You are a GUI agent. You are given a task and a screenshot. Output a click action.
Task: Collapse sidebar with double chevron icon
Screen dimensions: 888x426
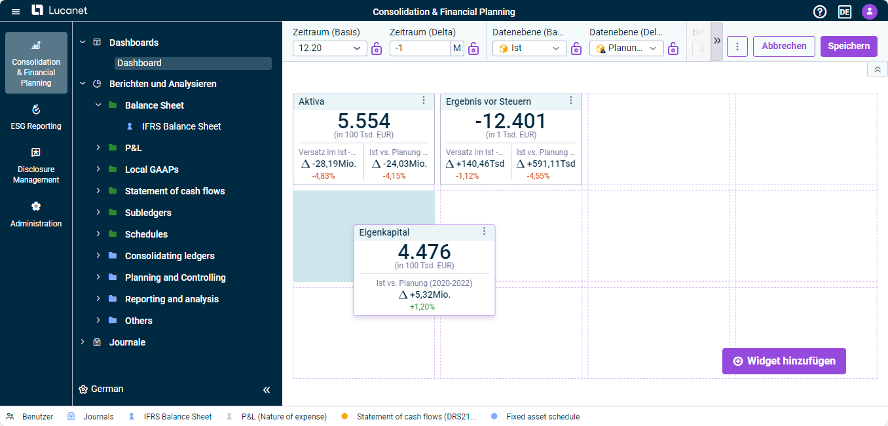click(267, 389)
